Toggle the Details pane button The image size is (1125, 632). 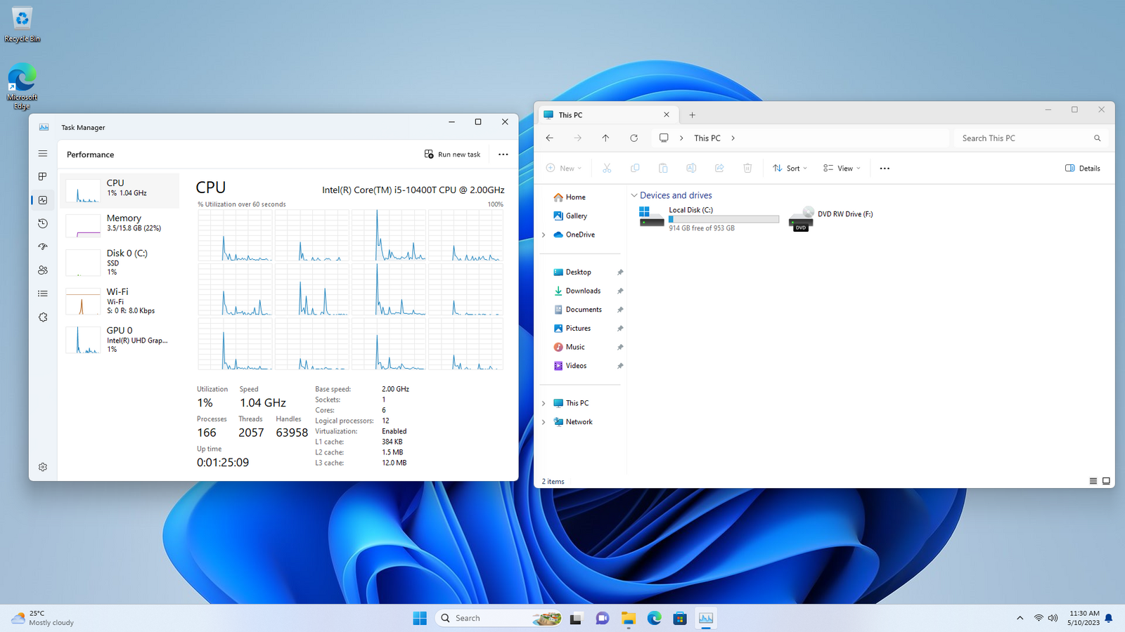click(1083, 169)
